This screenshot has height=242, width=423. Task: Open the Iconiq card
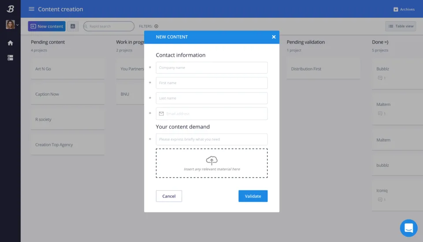pyautogui.click(x=397, y=195)
